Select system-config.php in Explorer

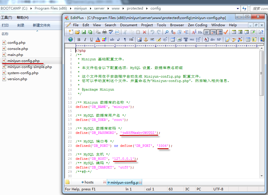pos(23,73)
